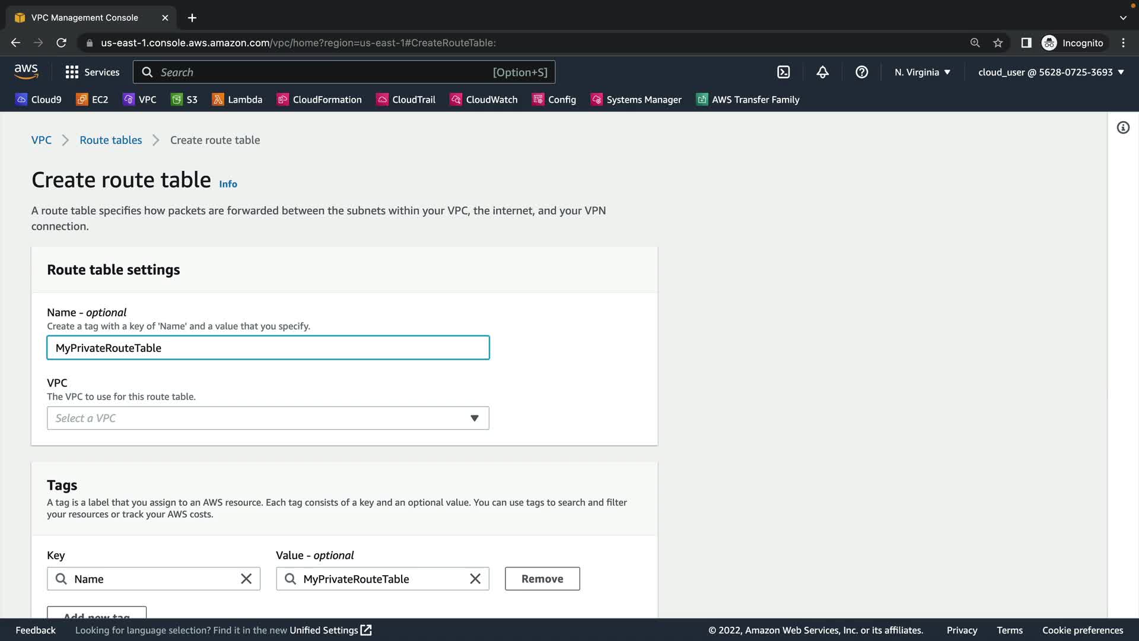Click the notifications bell icon
Image resolution: width=1139 pixels, height=641 pixels.
point(822,72)
